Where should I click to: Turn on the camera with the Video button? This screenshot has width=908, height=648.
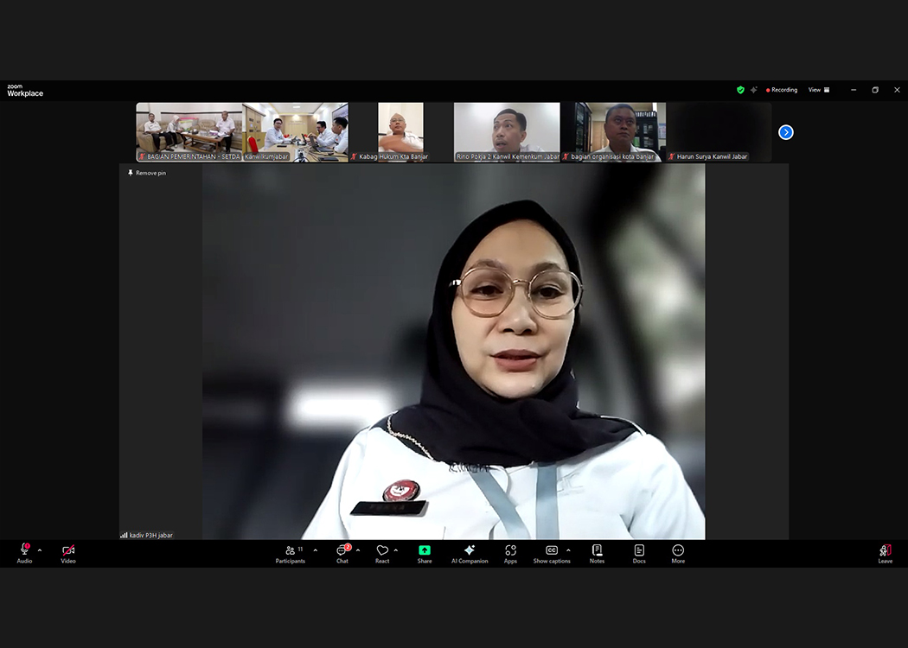pyautogui.click(x=68, y=551)
